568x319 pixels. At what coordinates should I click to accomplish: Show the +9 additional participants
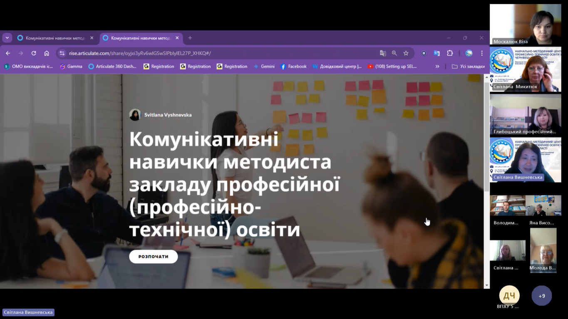click(541, 296)
